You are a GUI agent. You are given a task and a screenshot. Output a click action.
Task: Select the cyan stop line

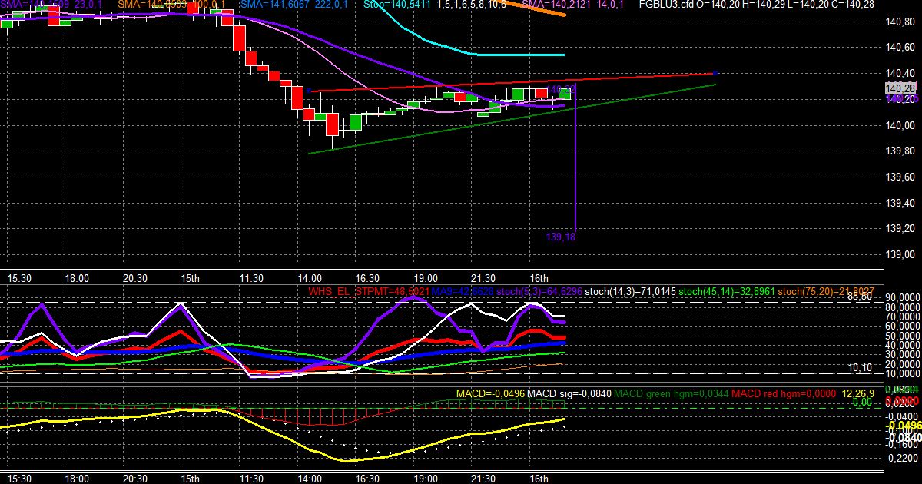click(x=476, y=54)
